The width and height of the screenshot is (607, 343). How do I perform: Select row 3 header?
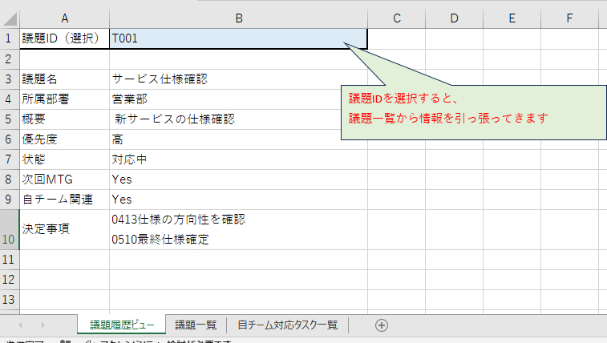pyautogui.click(x=10, y=79)
